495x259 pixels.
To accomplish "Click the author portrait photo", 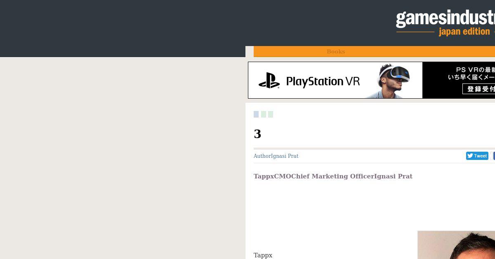I will (456, 245).
